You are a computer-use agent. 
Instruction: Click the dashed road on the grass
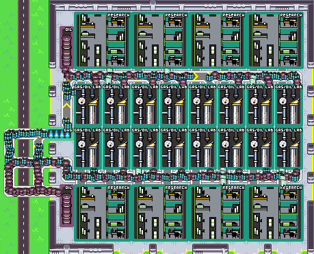(23, 127)
